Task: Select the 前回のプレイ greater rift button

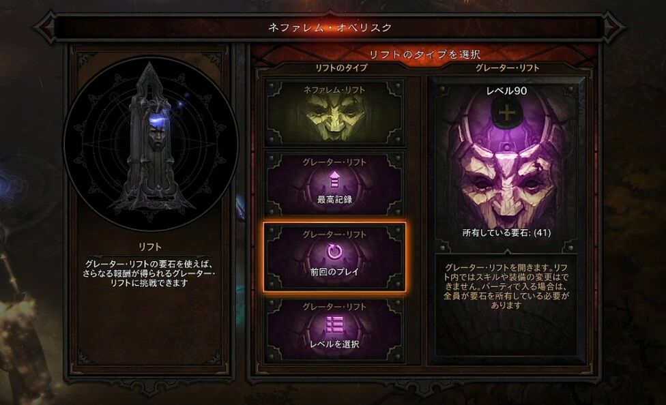Action: coord(334,257)
